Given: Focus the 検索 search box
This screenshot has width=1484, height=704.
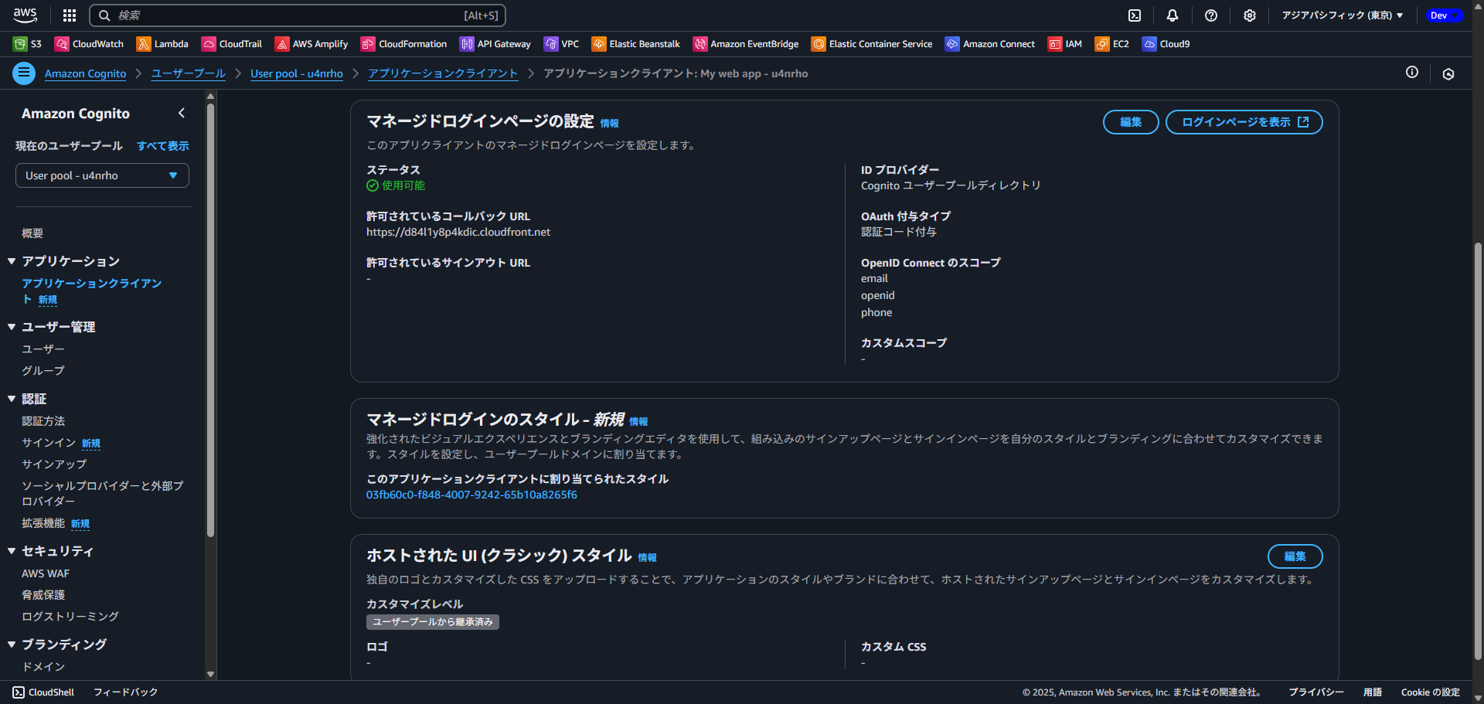Looking at the screenshot, I should pyautogui.click(x=298, y=15).
